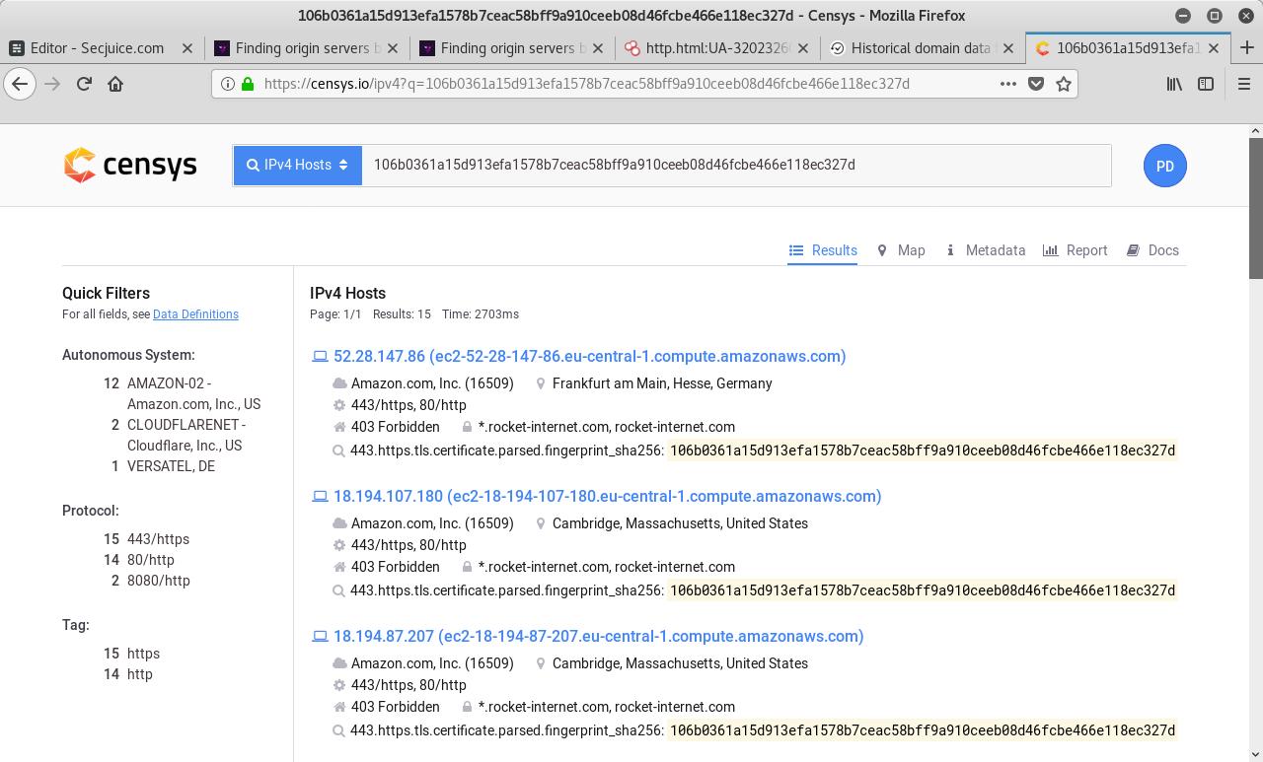Open the page actions three-dots menu
1263x762 pixels.
click(x=1007, y=84)
